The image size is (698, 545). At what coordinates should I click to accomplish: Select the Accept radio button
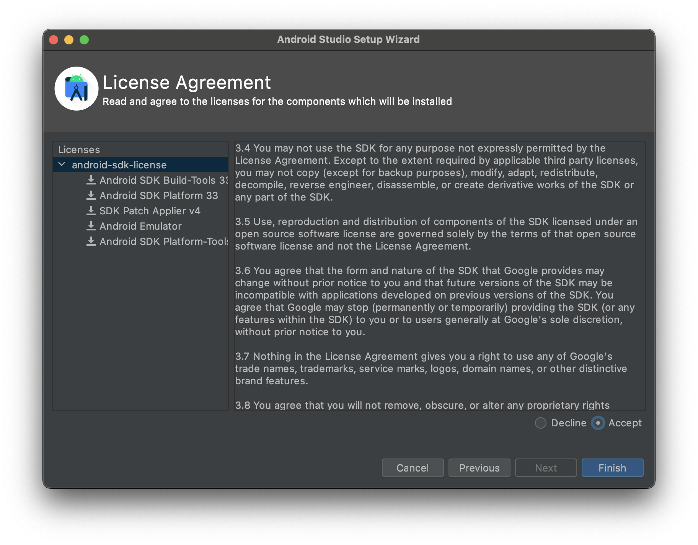tap(598, 423)
